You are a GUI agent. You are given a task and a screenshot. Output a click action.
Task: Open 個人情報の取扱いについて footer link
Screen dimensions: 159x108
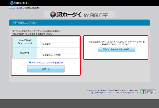[101, 93]
